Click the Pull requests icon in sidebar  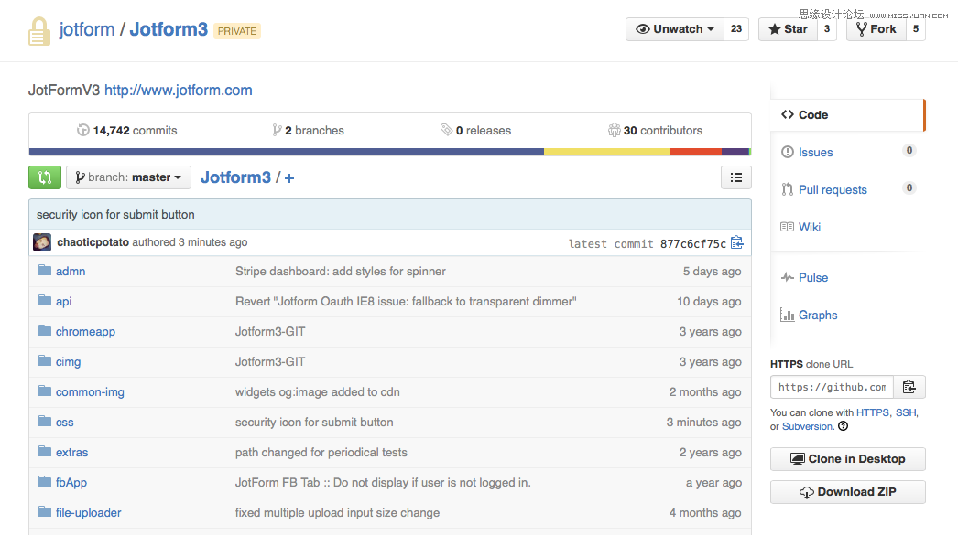click(x=788, y=189)
